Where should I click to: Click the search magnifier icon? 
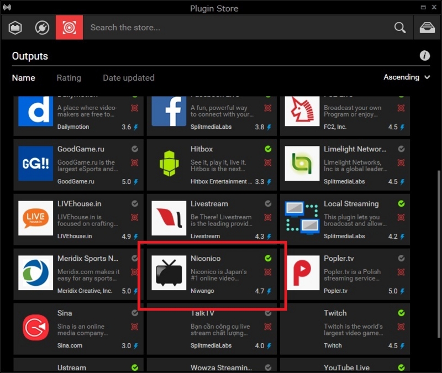click(399, 28)
